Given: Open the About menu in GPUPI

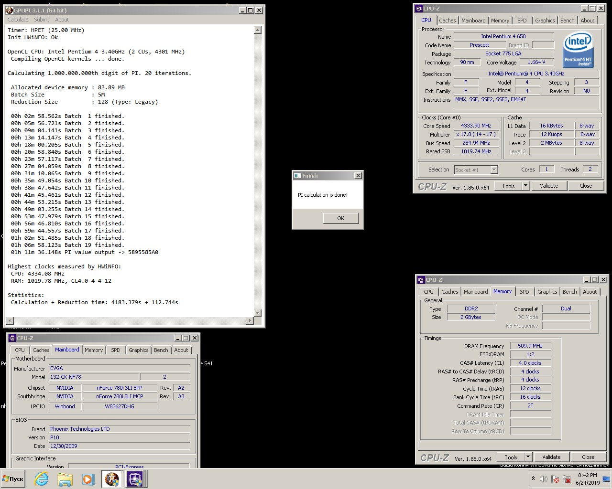Looking at the screenshot, I should 62,20.
